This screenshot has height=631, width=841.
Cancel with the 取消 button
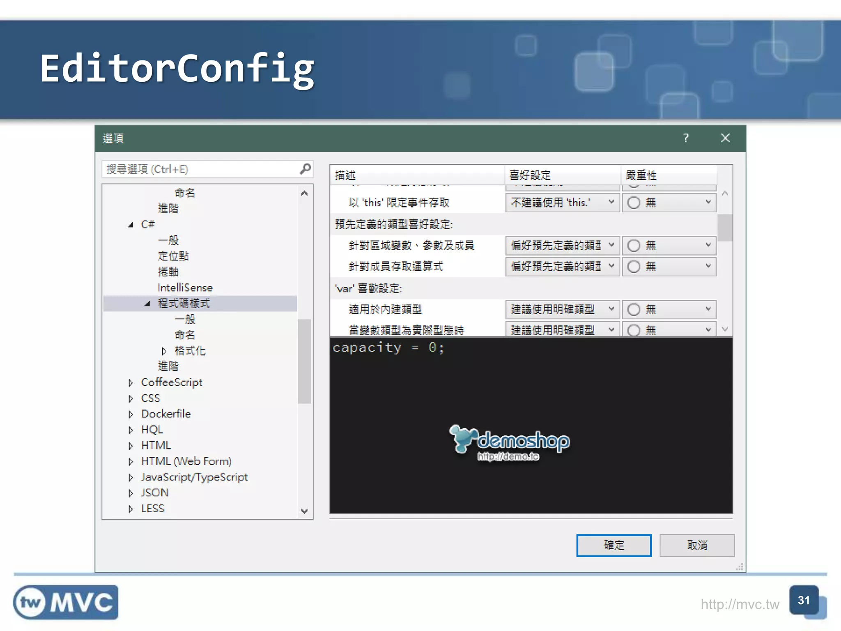[697, 545]
